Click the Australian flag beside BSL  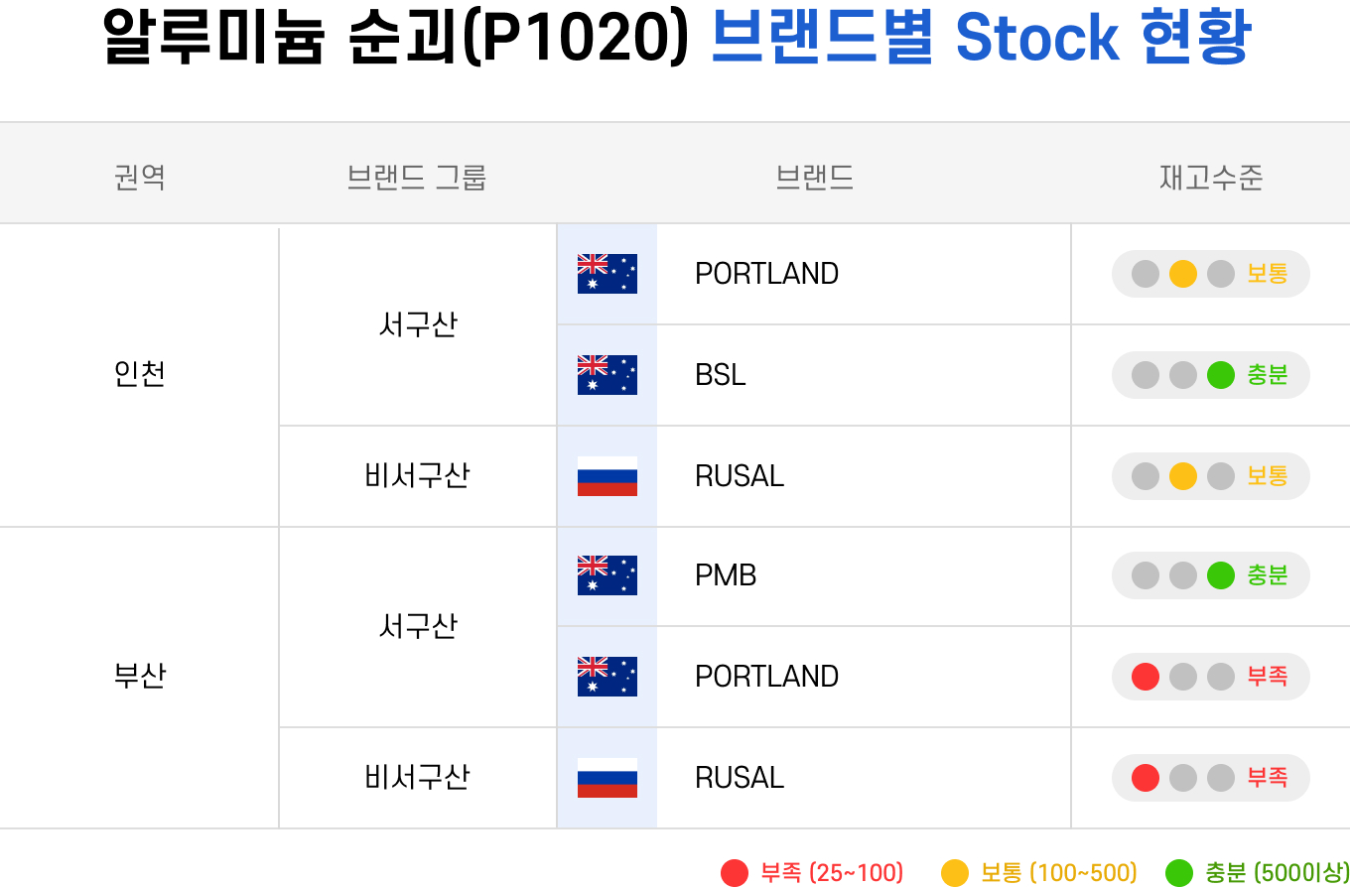coord(607,375)
